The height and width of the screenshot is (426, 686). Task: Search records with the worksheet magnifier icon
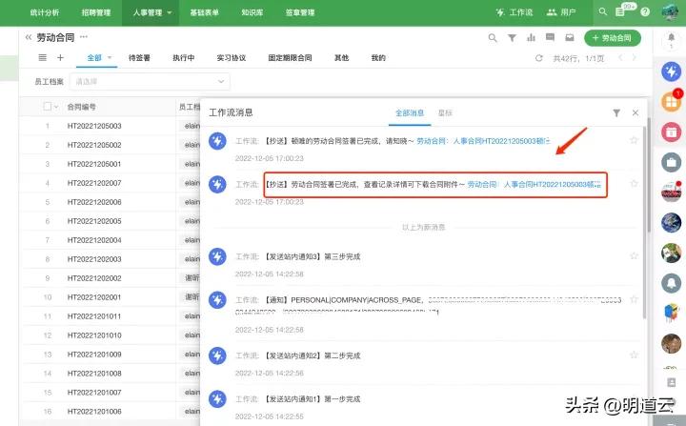(x=493, y=38)
